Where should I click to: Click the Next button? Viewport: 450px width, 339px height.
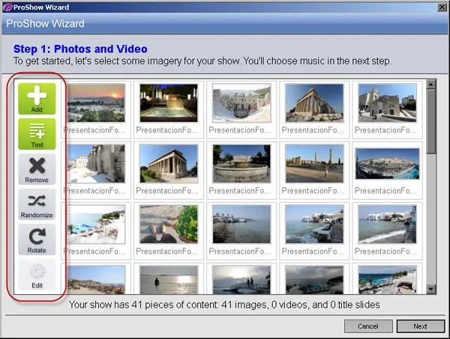pyautogui.click(x=421, y=326)
